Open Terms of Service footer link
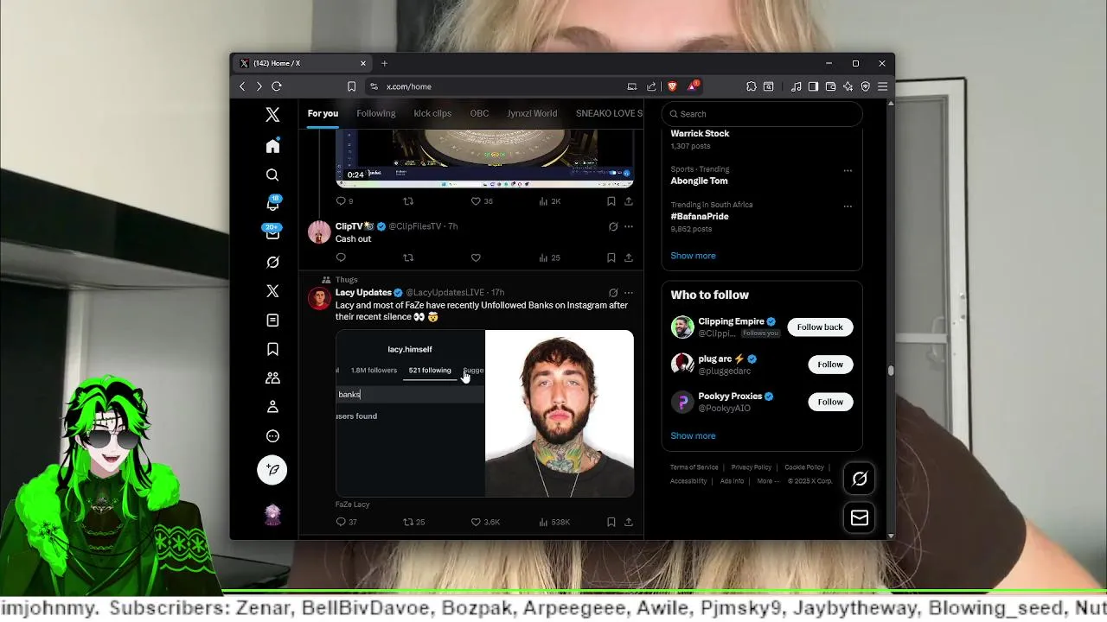This screenshot has height=622, width=1107. (x=694, y=467)
